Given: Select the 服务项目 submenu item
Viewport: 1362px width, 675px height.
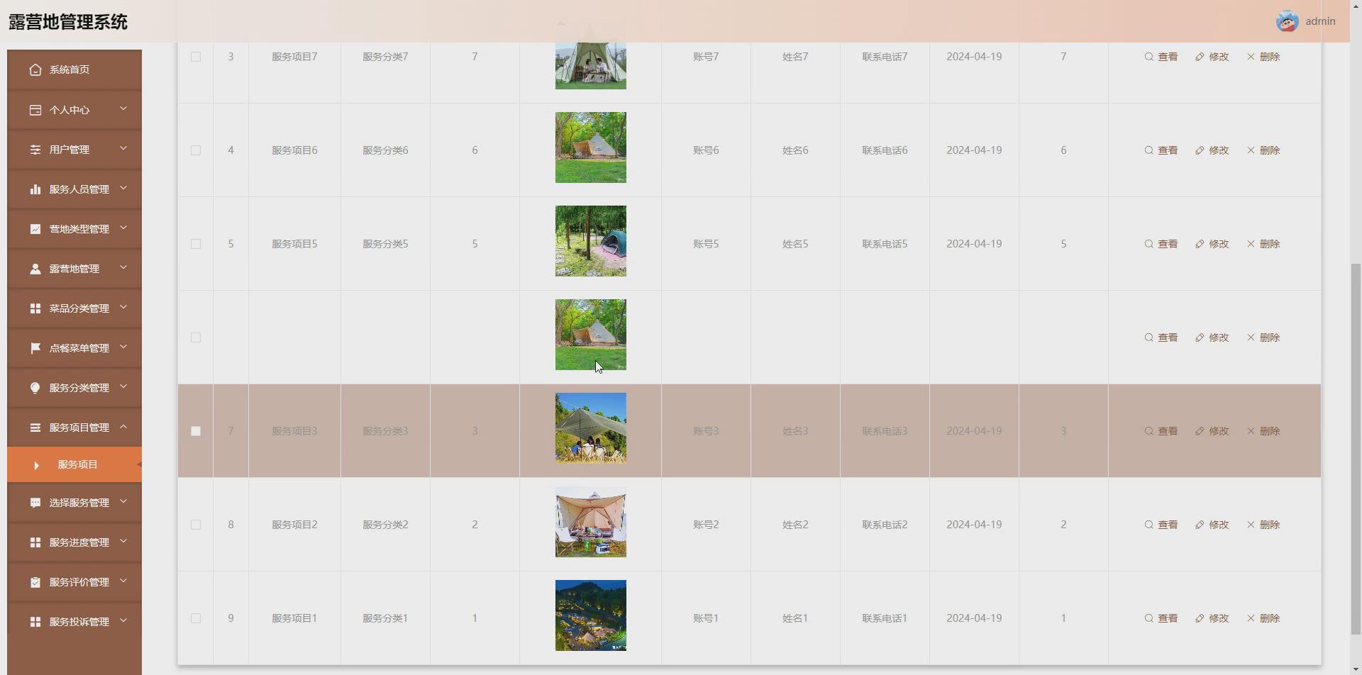Looking at the screenshot, I should tap(78, 464).
